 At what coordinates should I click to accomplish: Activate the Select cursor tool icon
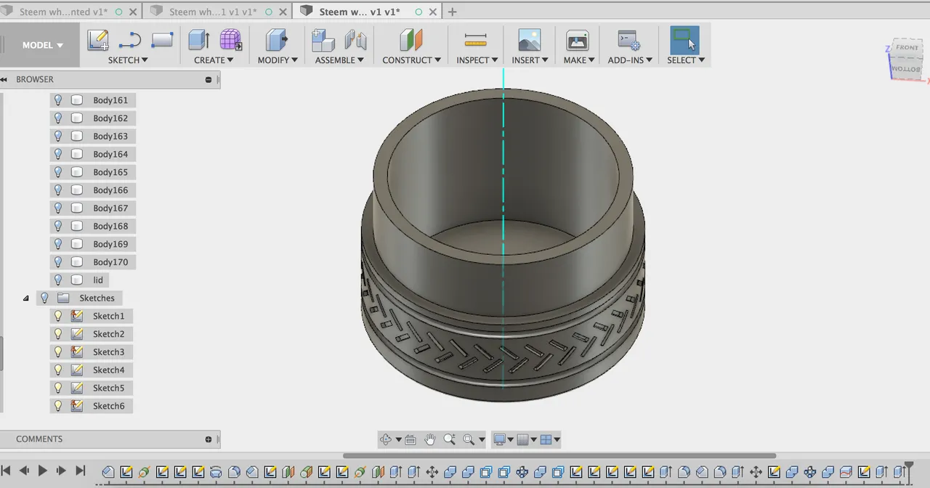[x=684, y=40]
